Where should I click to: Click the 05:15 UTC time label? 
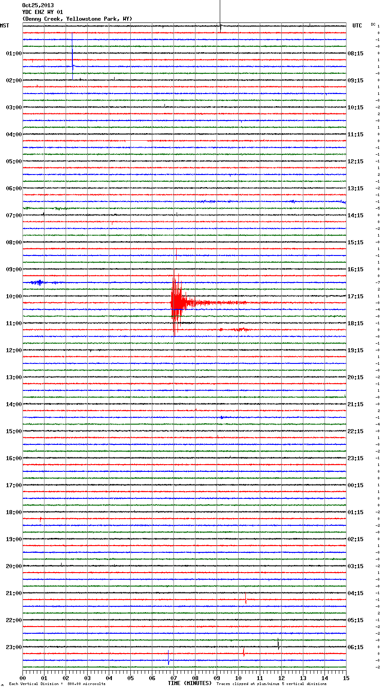(x=355, y=620)
